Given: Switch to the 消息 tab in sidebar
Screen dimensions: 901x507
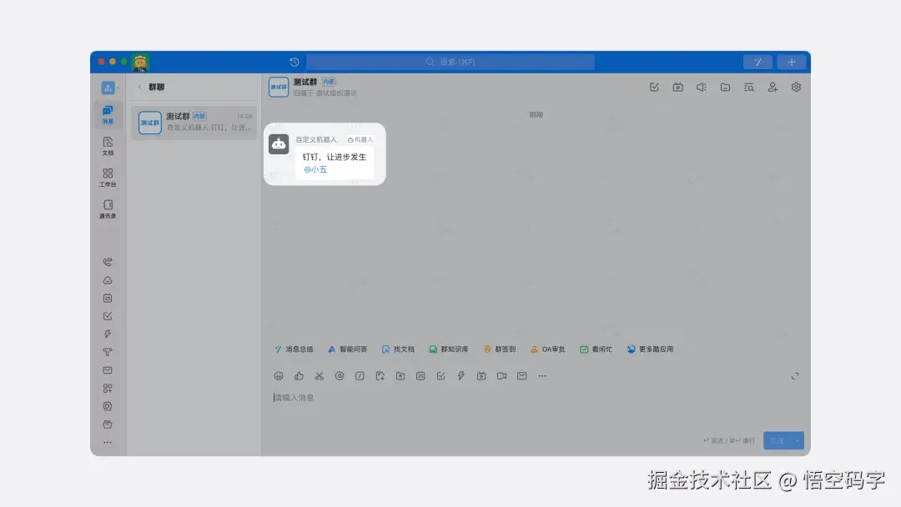Looking at the screenshot, I should (x=107, y=113).
